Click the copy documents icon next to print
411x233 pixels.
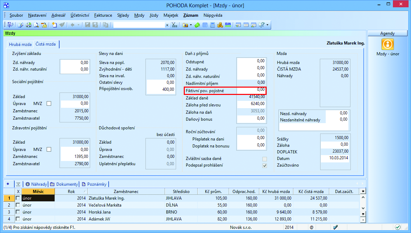[21, 25]
